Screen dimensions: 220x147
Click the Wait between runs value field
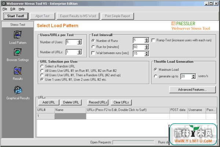pos(139,54)
